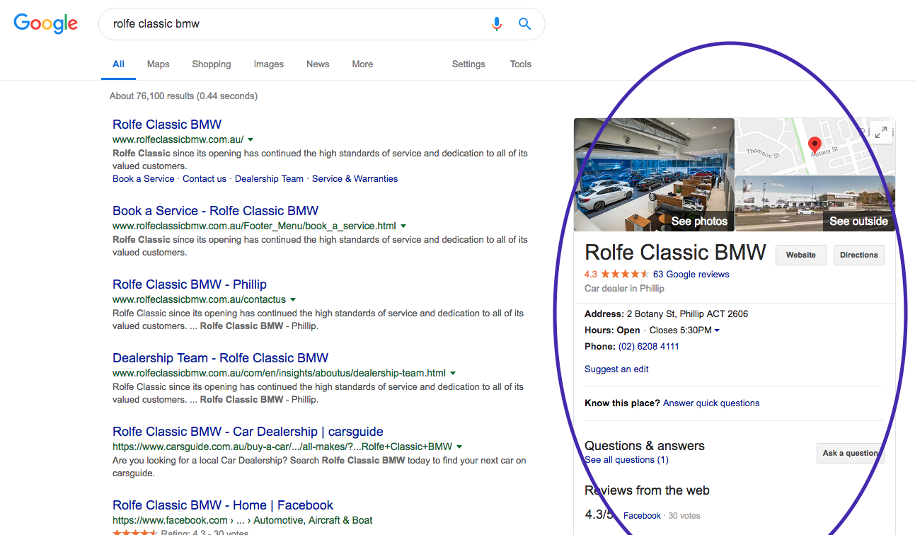This screenshot has width=915, height=535.
Task: Open dropdown arrow next to www.rolfeclassicbmw.com.au/
Action: tap(251, 140)
